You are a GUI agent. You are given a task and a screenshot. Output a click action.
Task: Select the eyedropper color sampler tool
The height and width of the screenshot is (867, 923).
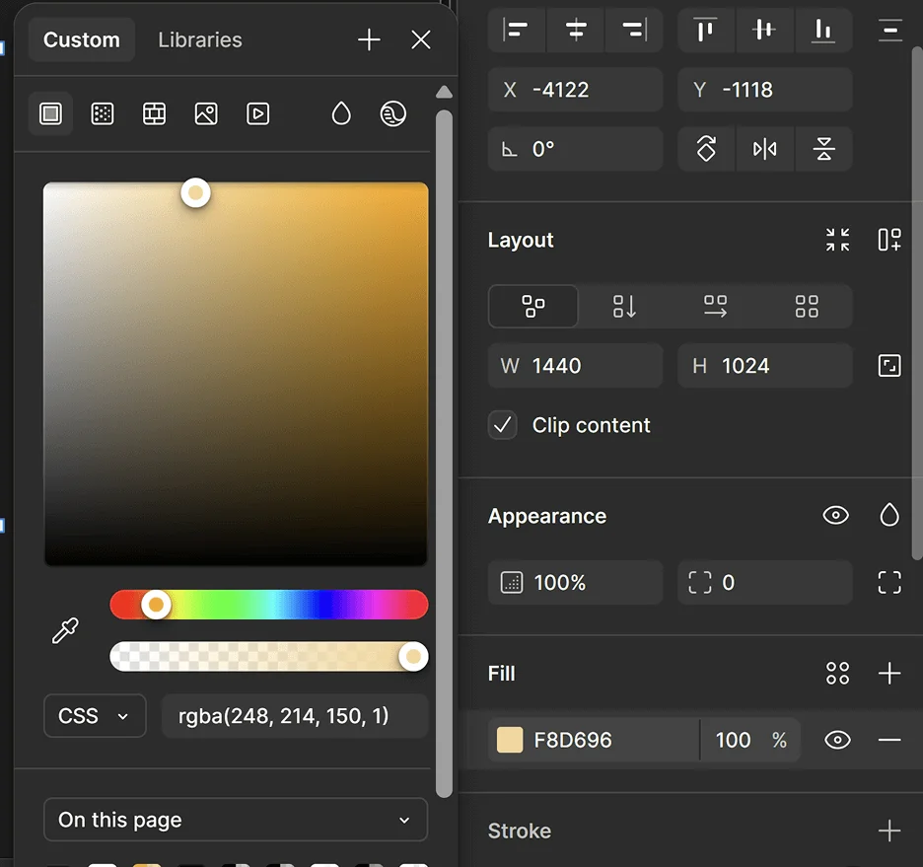coord(65,631)
